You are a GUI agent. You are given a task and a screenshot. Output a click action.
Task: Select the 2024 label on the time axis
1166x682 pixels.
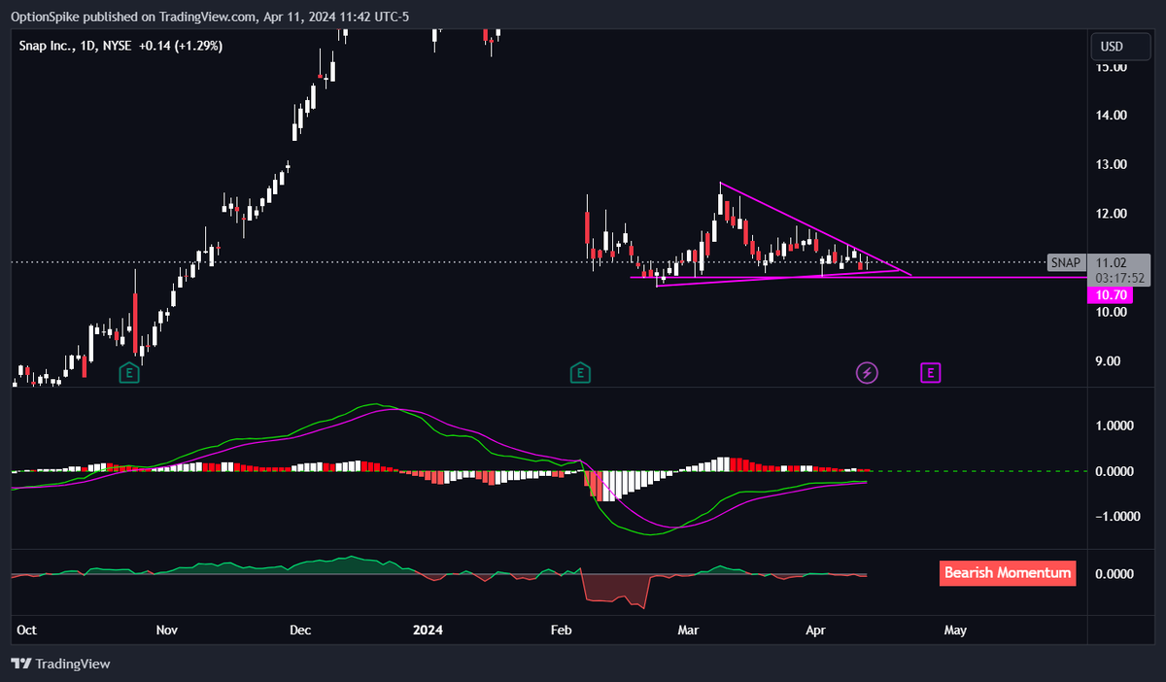click(428, 630)
